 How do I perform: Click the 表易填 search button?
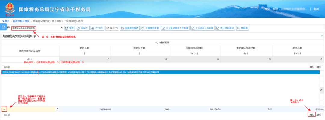coord(243,28)
